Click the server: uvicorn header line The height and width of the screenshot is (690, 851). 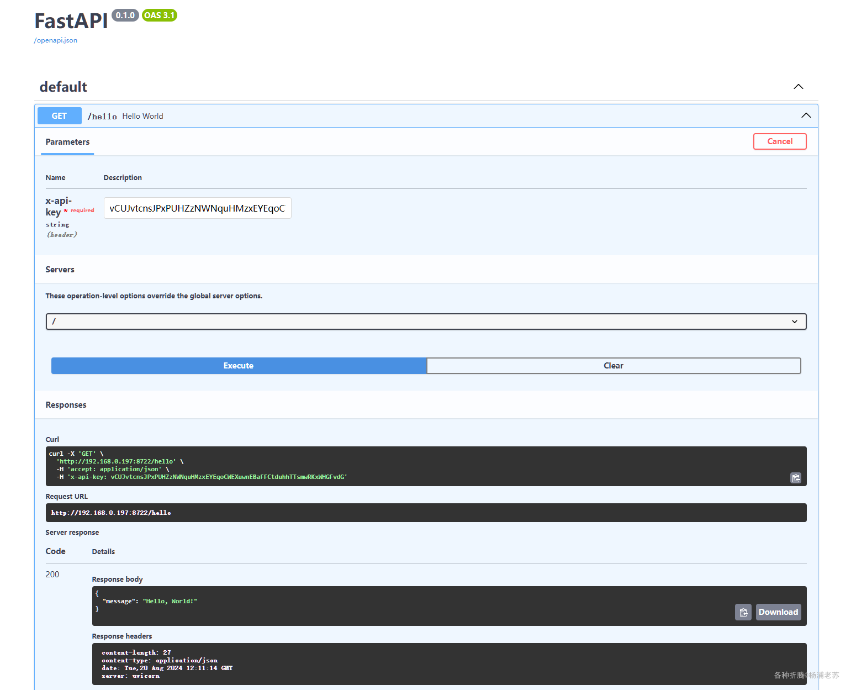[131, 676]
